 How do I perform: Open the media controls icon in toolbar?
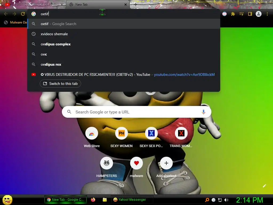point(241,14)
